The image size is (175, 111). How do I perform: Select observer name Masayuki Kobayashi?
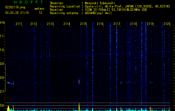point(100,3)
